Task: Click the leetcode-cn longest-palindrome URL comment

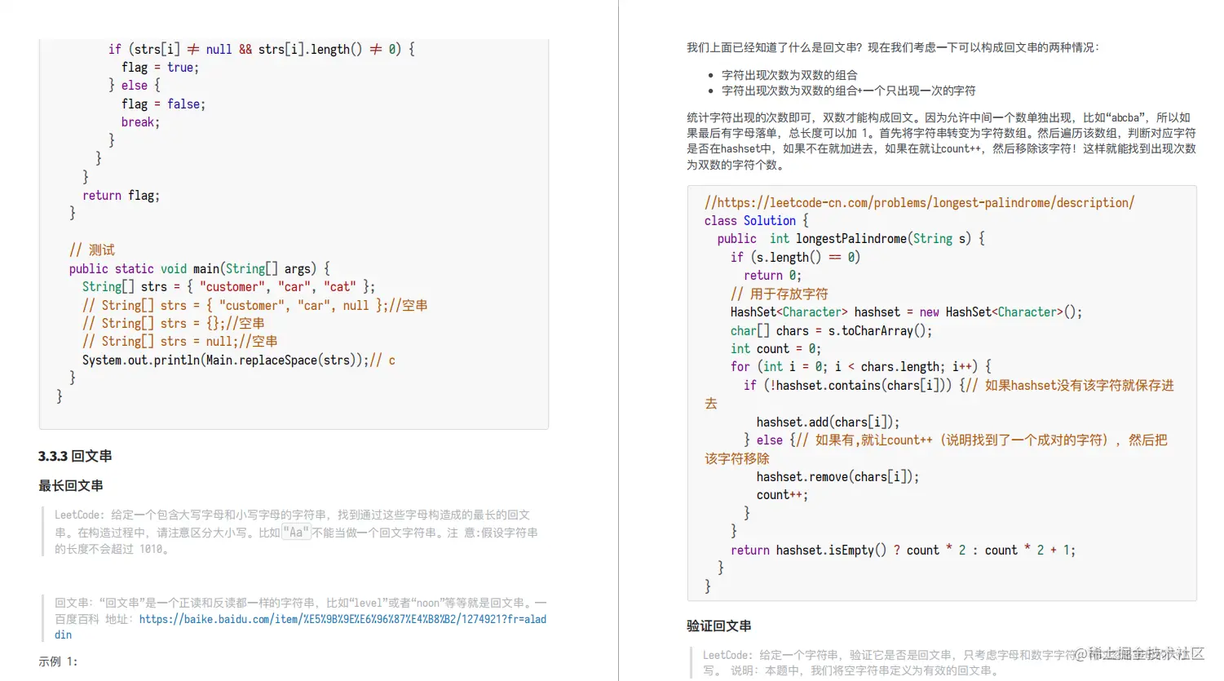Action: [920, 202]
